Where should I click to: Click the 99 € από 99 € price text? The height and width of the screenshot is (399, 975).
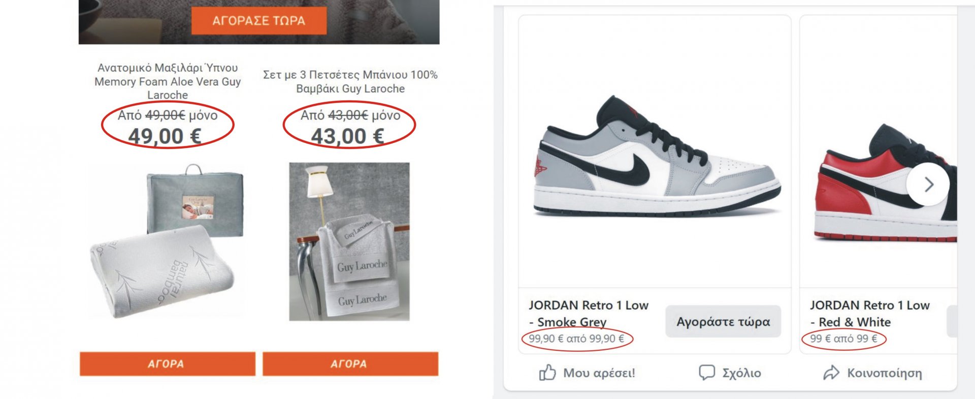click(843, 339)
